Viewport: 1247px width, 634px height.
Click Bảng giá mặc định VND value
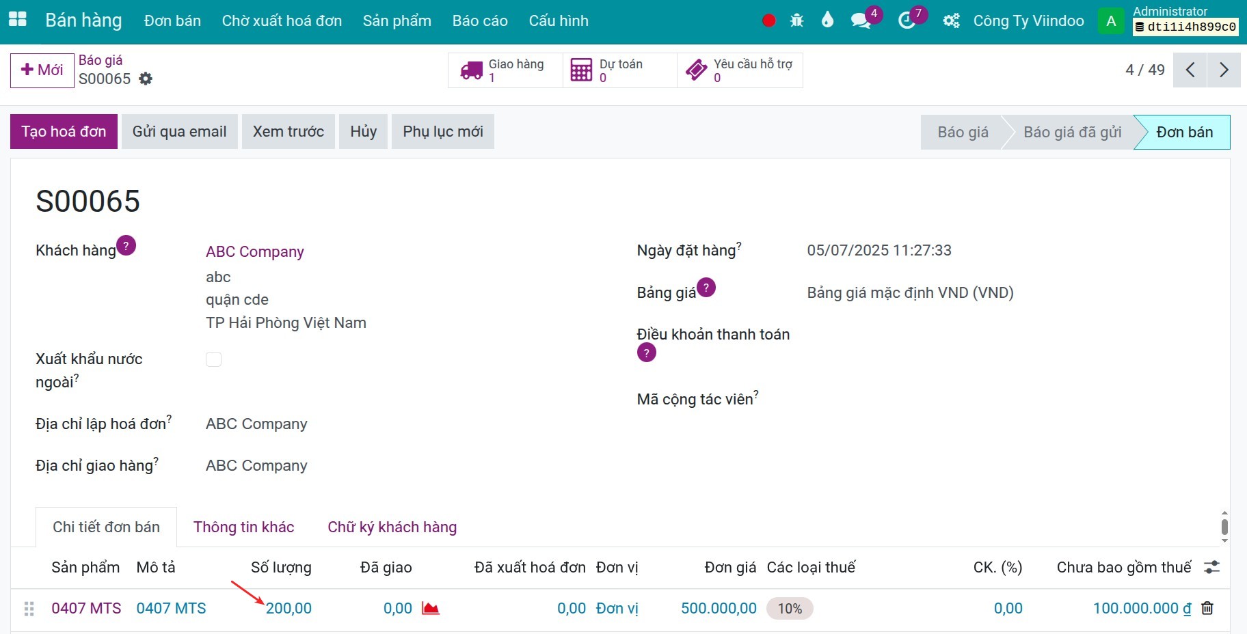click(x=910, y=292)
